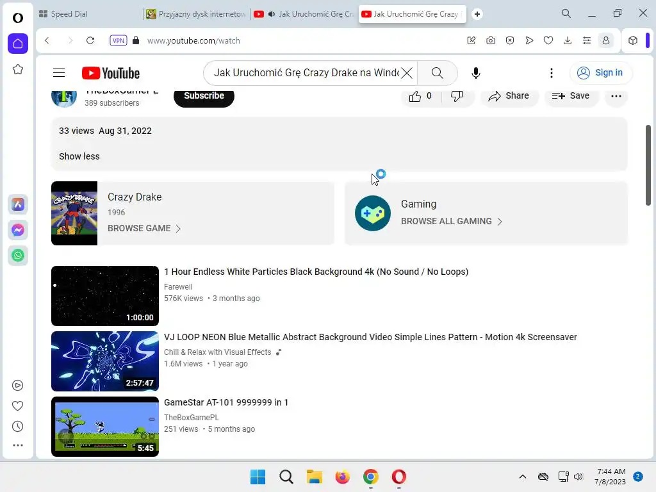Screen dimensions: 656x492
Task: Sign in to YouTube
Action: click(601, 73)
